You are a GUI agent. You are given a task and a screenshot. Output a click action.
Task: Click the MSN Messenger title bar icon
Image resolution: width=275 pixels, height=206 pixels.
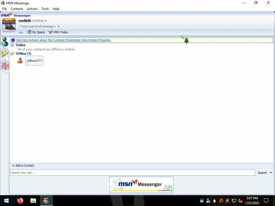point(3,3)
